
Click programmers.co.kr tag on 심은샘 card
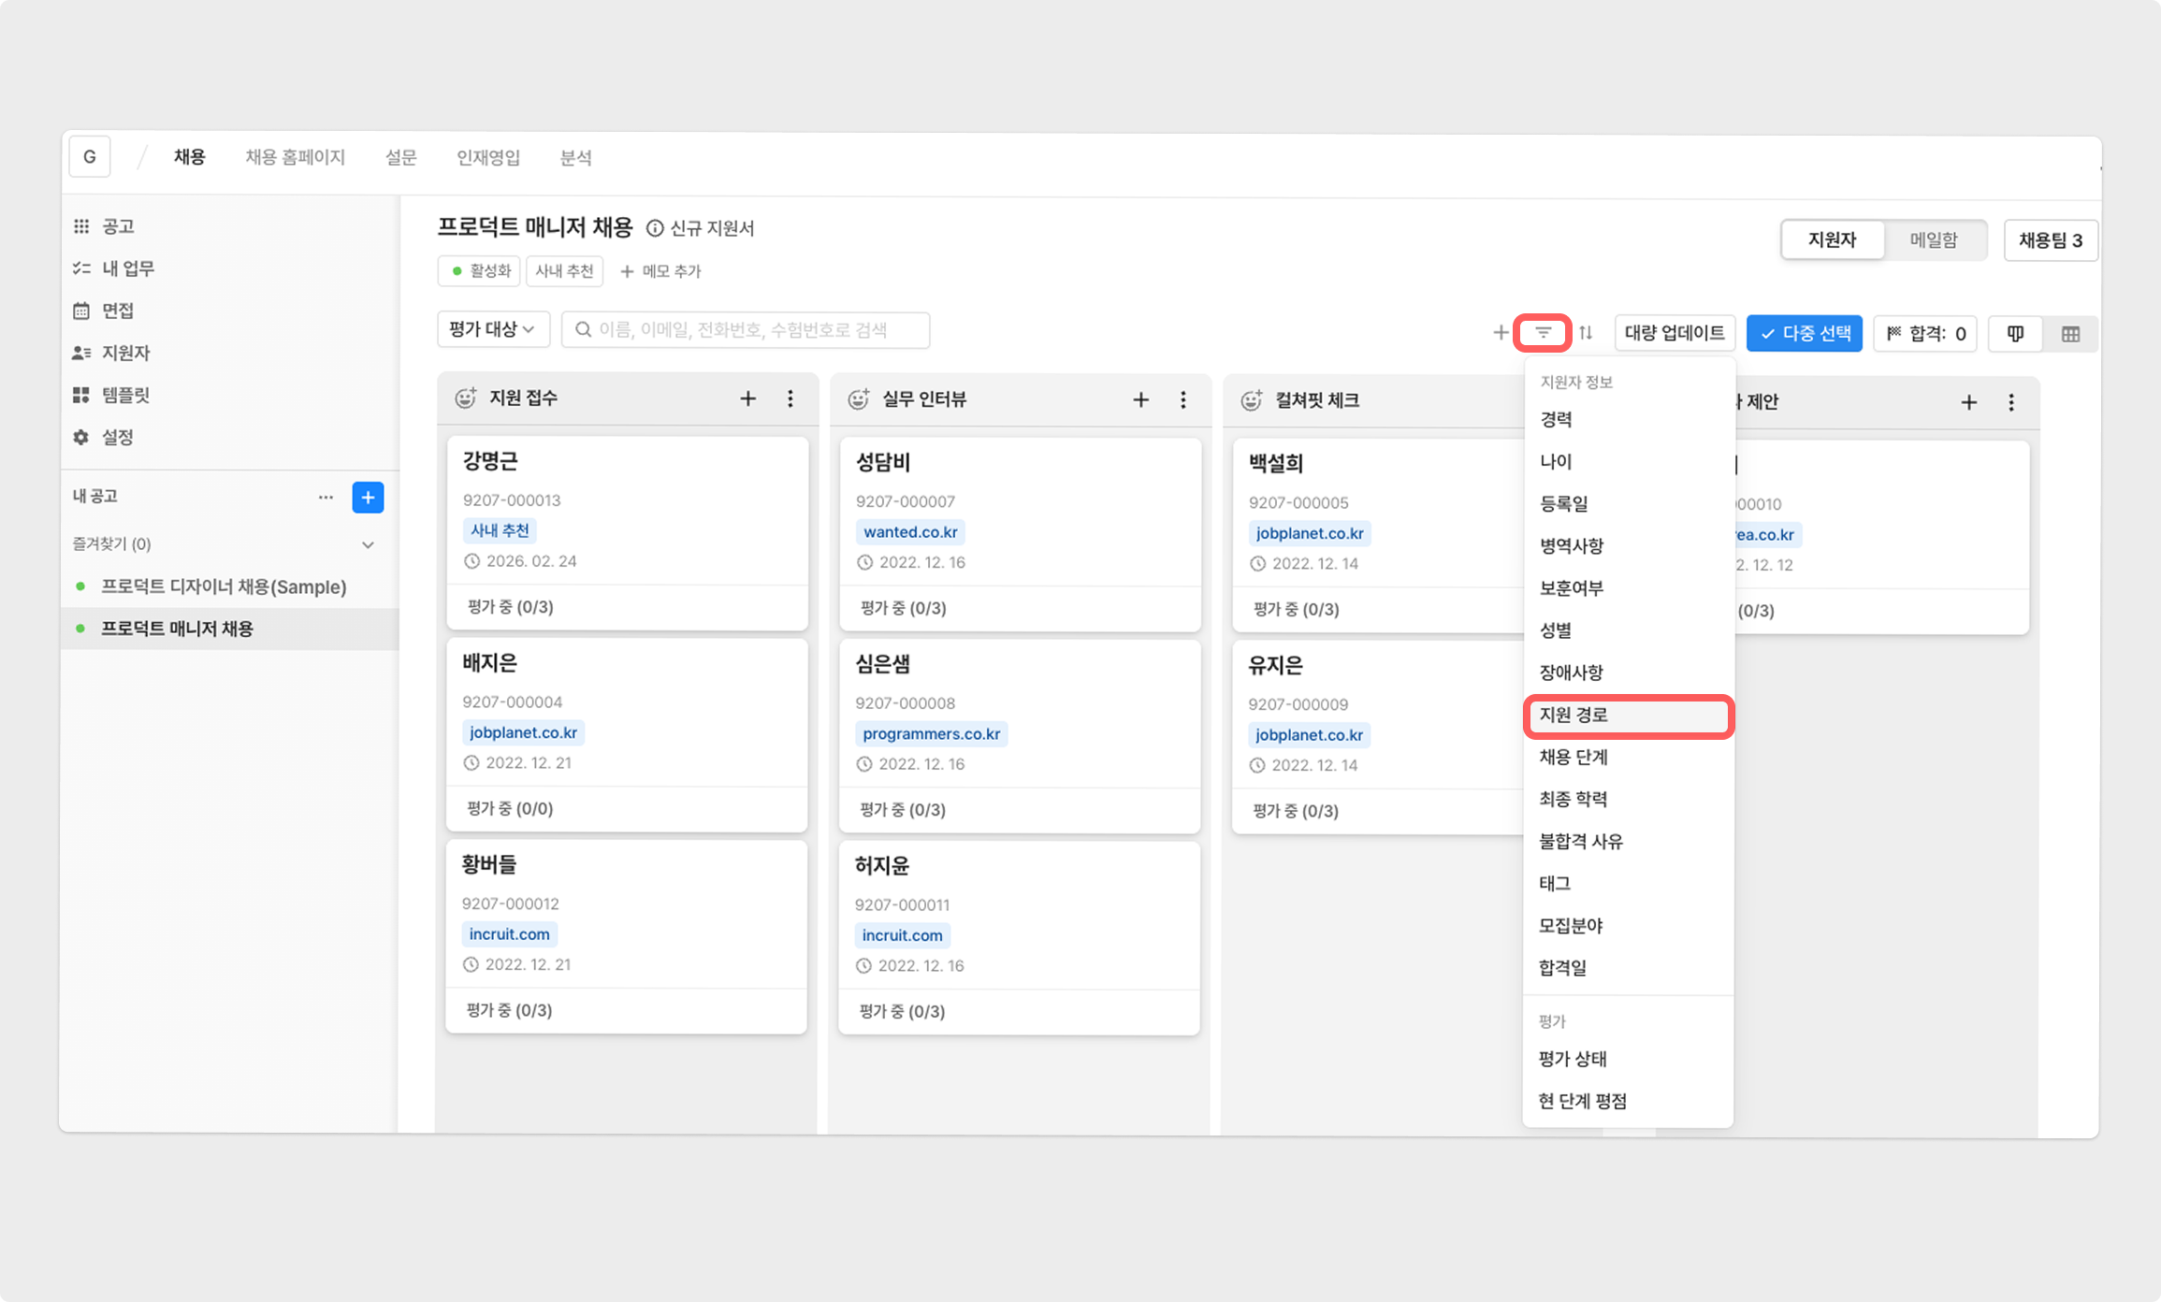coord(931,733)
